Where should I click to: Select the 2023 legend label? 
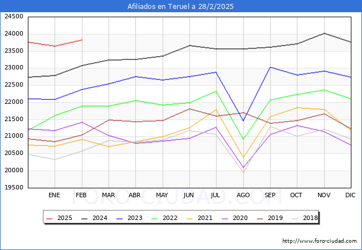tap(135, 218)
